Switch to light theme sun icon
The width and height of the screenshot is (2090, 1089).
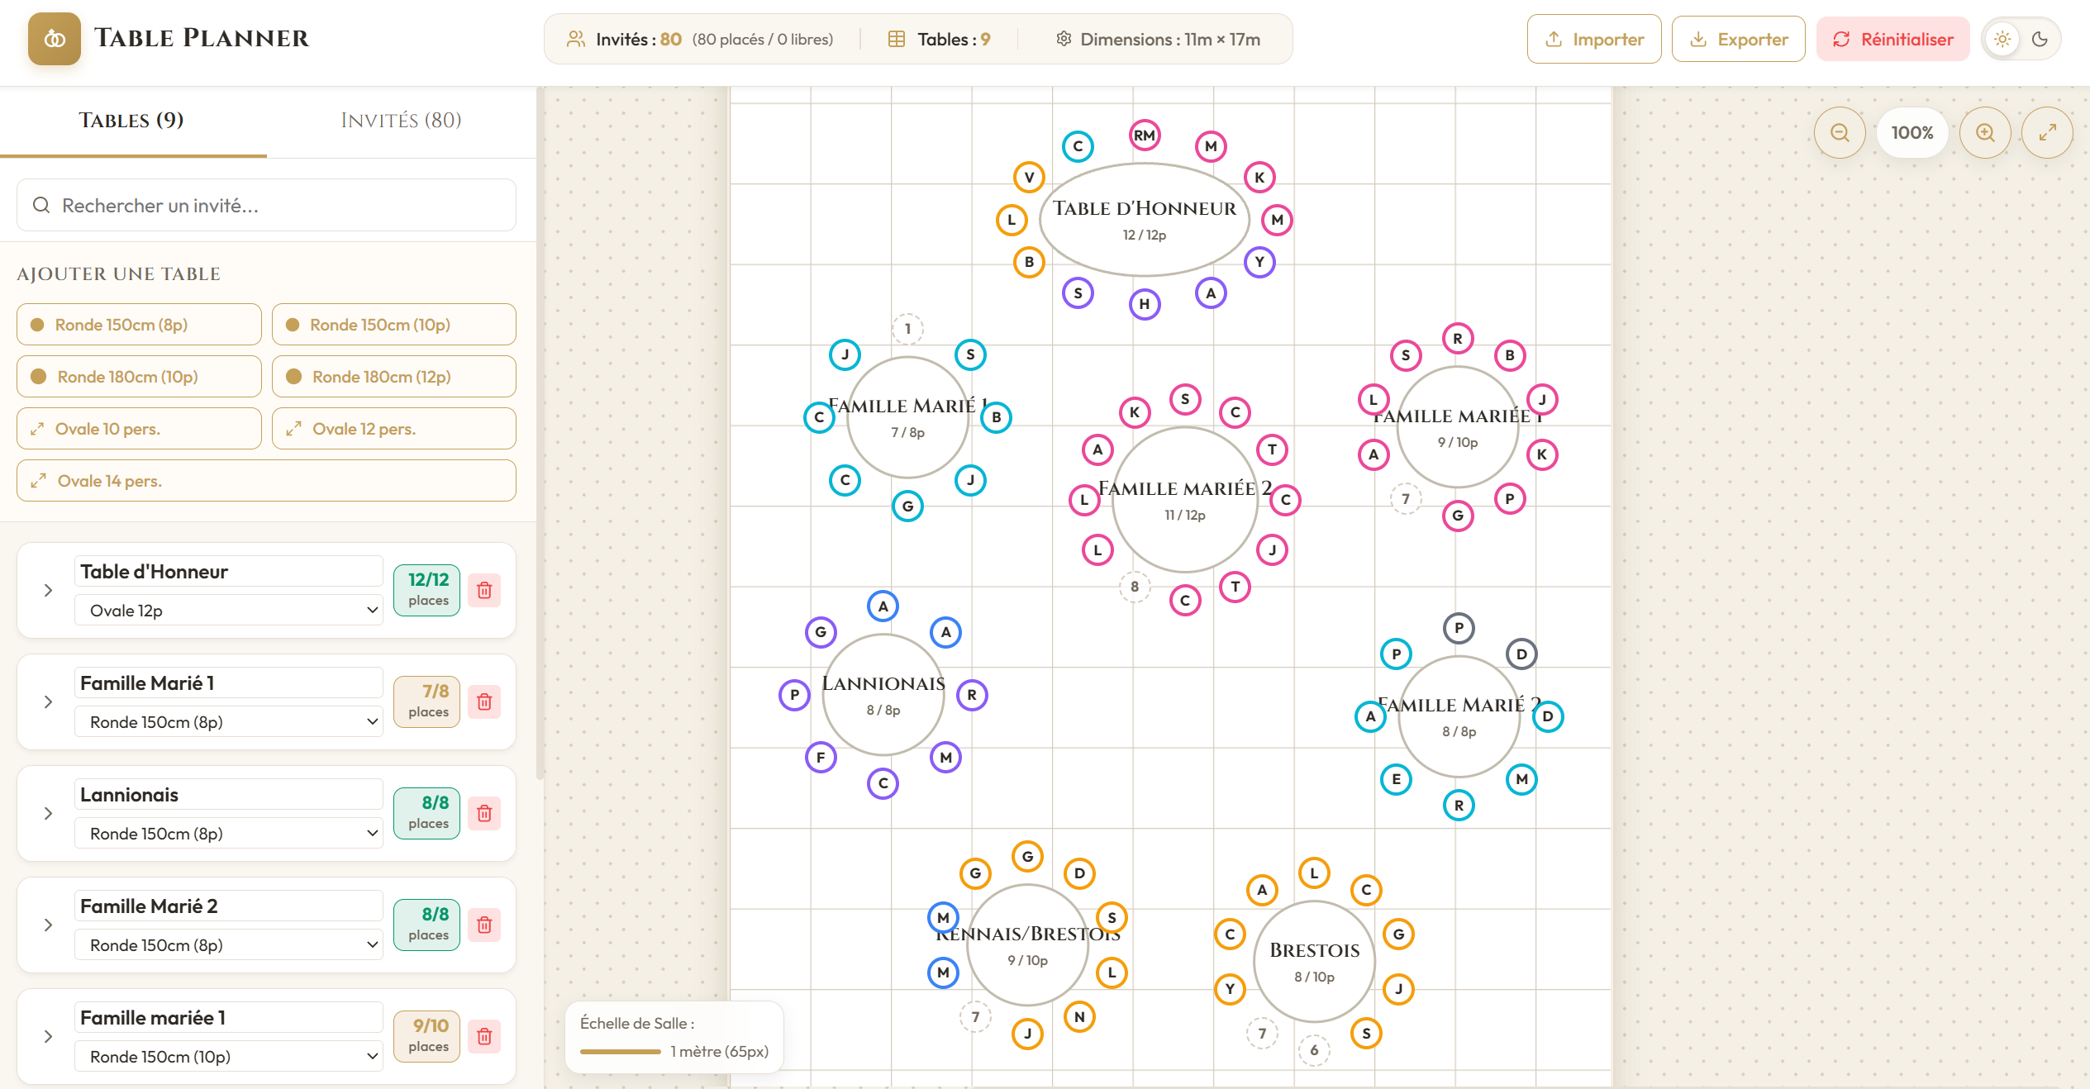tap(2002, 39)
